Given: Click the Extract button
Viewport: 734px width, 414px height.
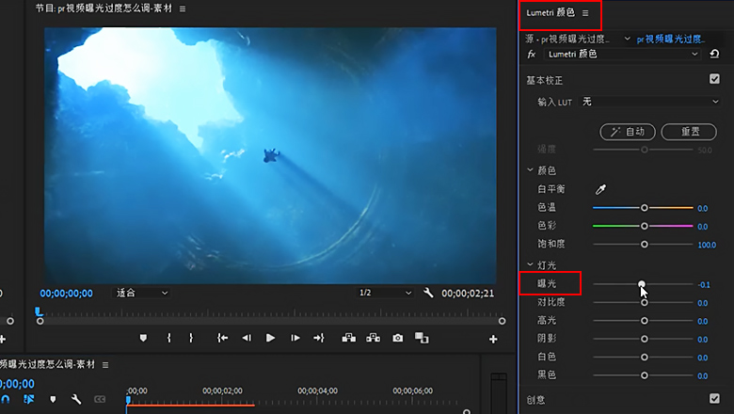Looking at the screenshot, I should pos(373,338).
